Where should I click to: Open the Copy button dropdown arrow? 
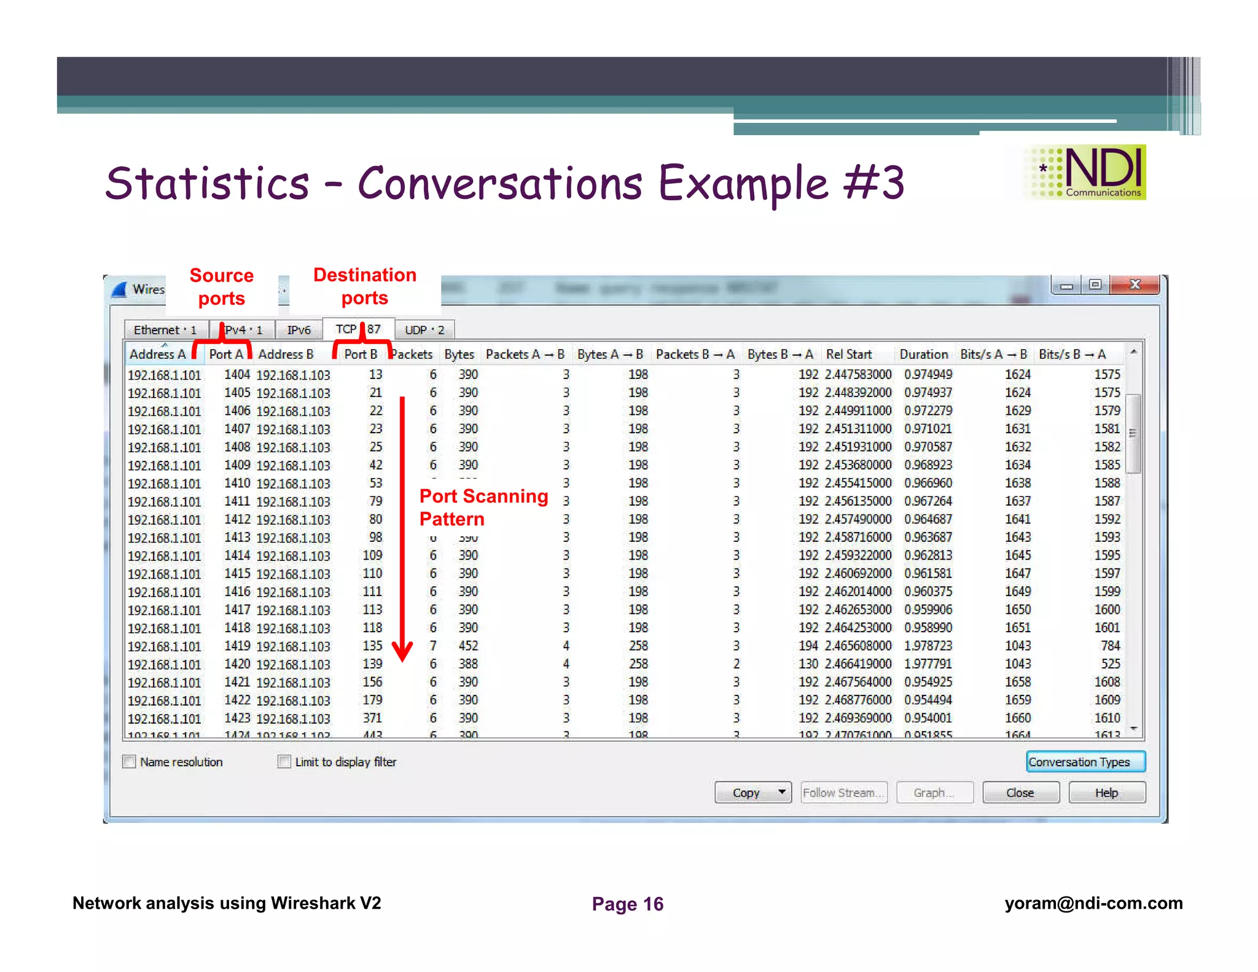coord(781,792)
